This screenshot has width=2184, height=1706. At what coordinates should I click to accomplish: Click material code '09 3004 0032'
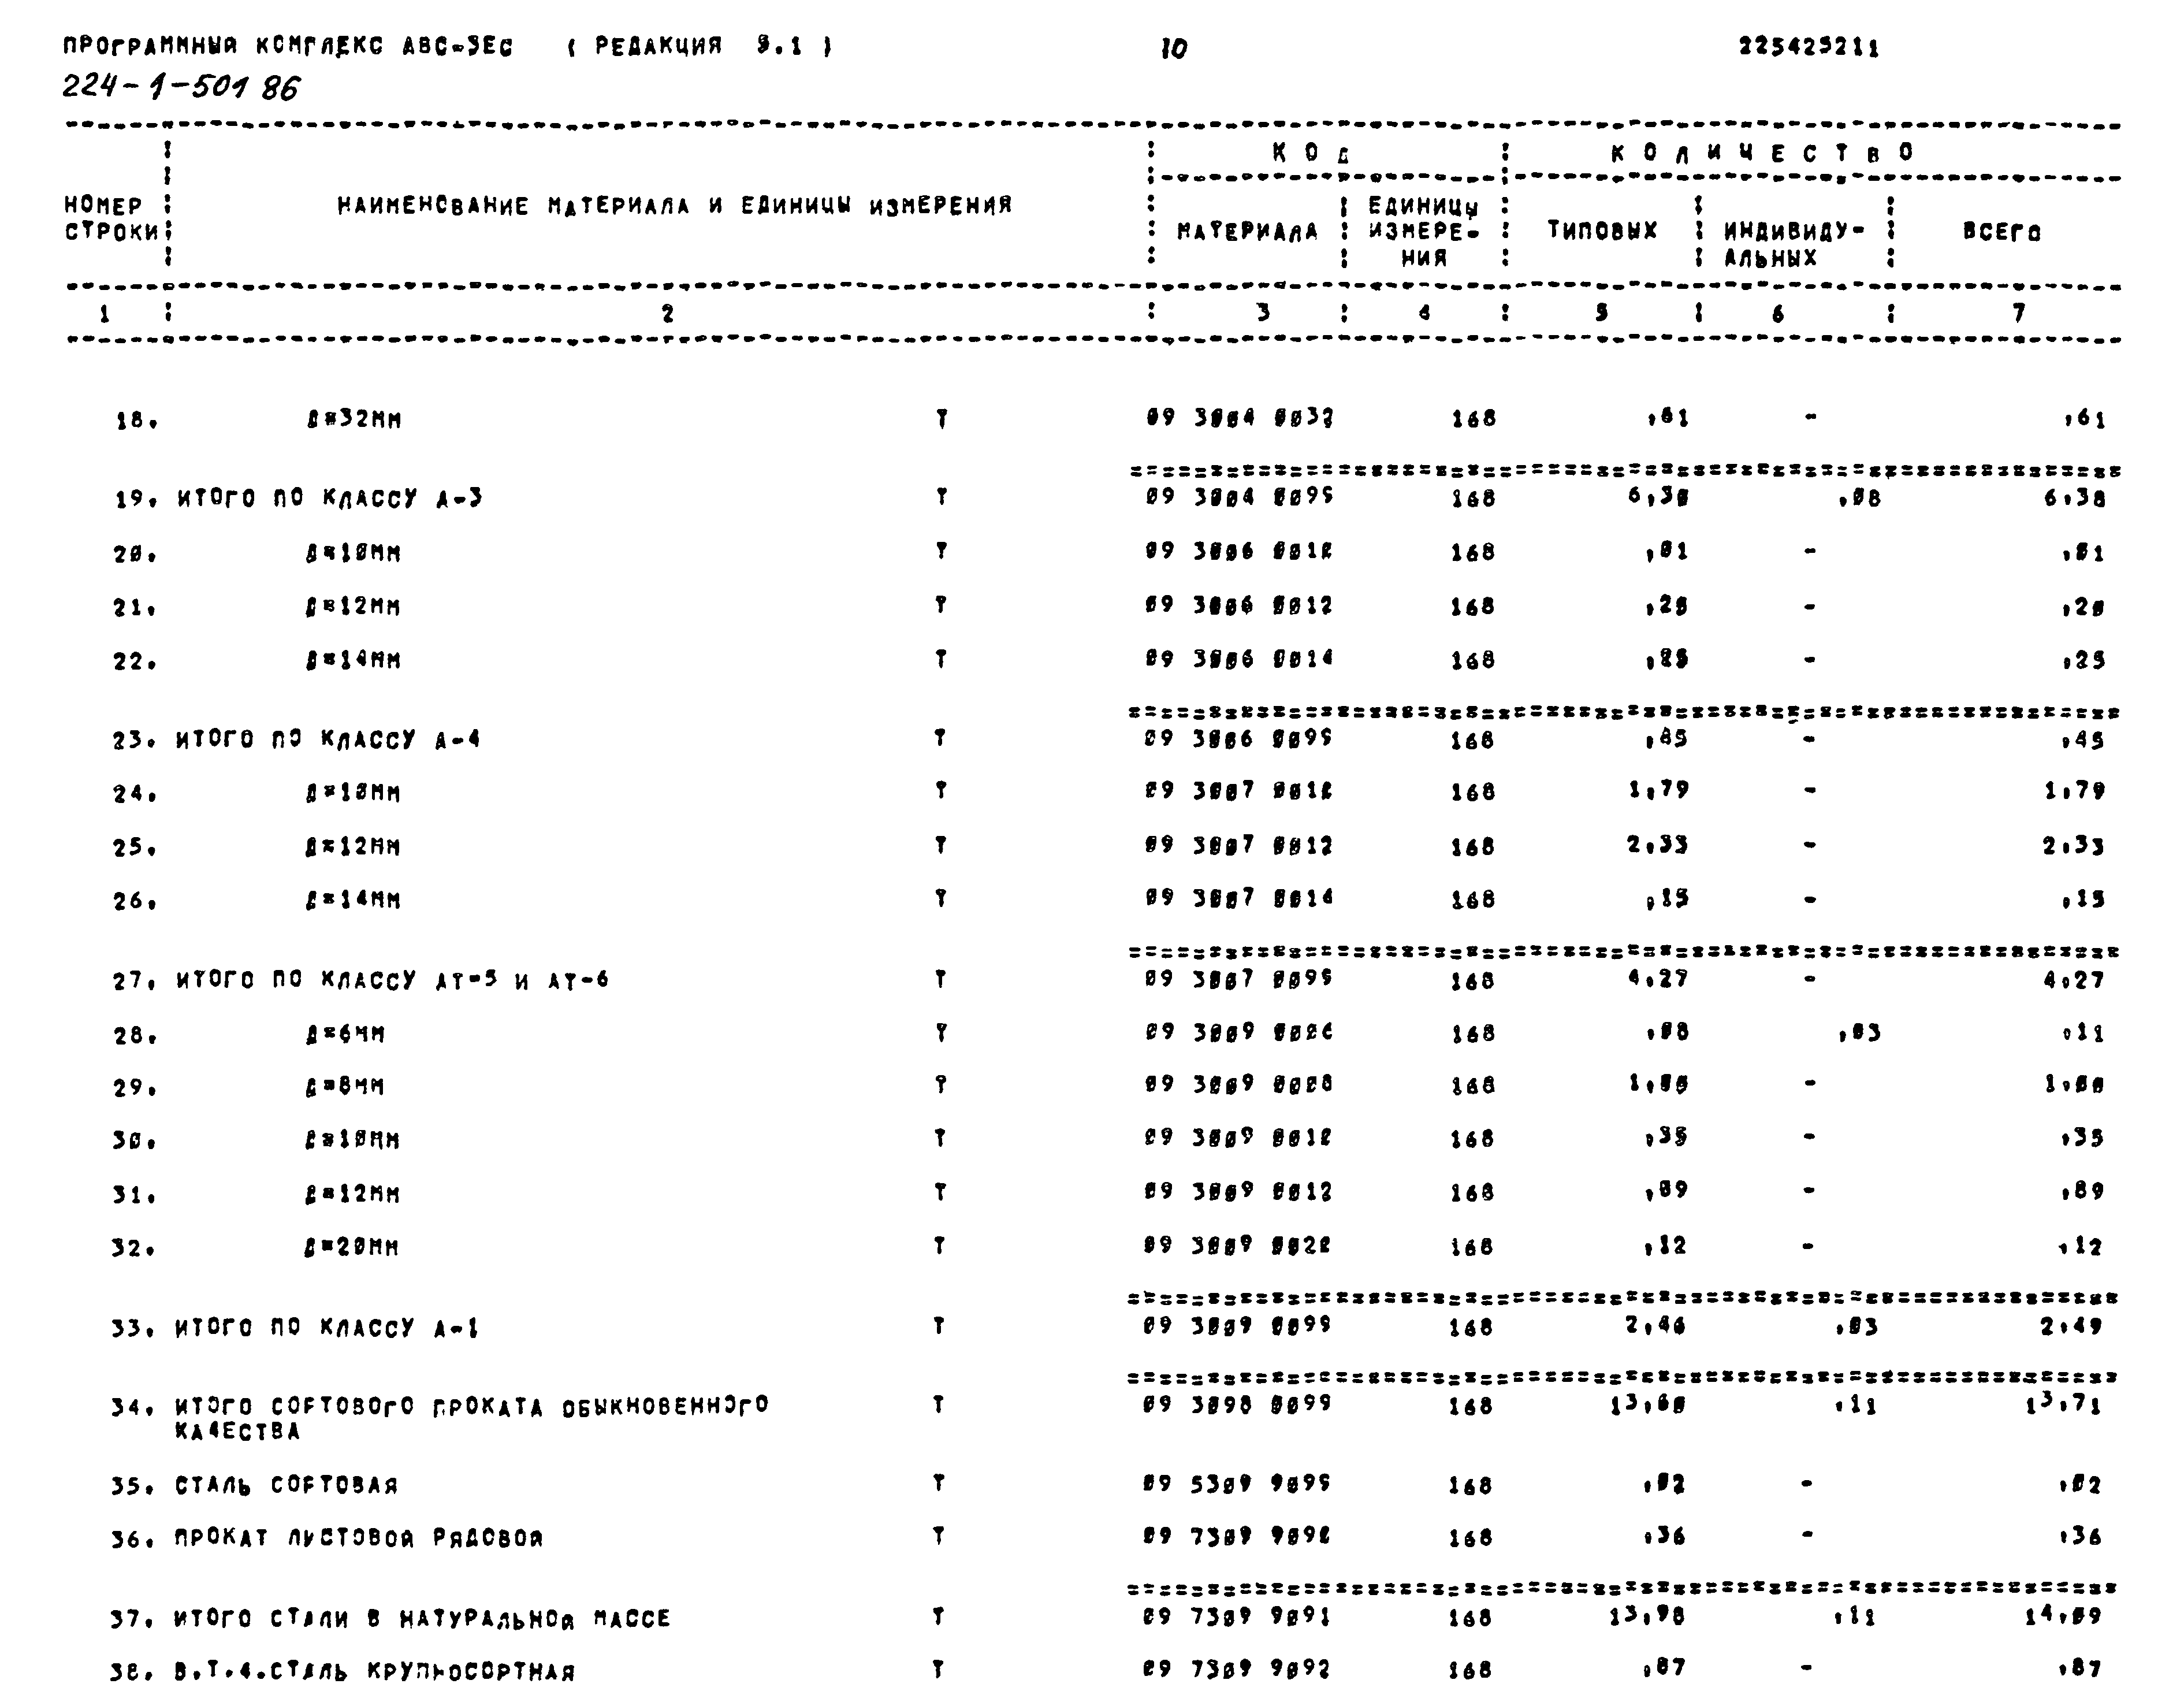click(x=1239, y=418)
